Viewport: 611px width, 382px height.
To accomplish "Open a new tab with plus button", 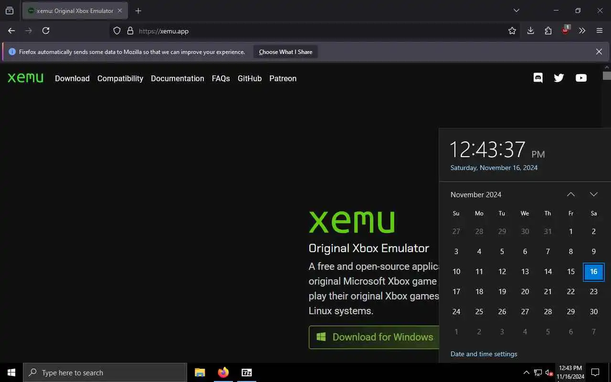I will pyautogui.click(x=138, y=11).
